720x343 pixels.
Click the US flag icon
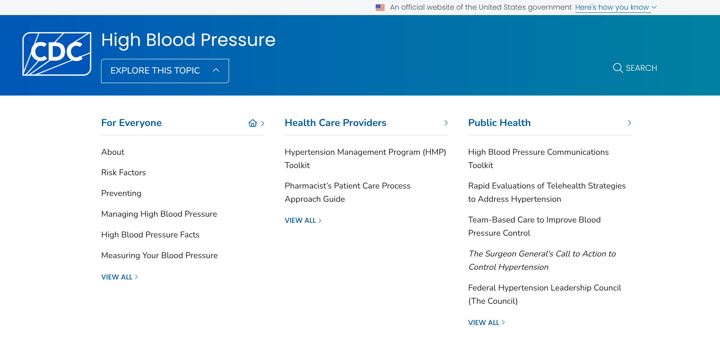pos(380,7)
